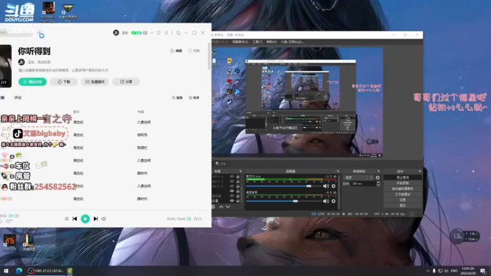Open the scene transition type dropdown
The image size is (491, 276).
click(358, 177)
